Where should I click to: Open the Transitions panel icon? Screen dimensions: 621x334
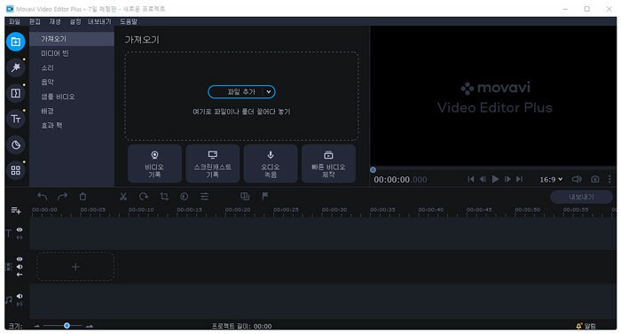coord(15,93)
